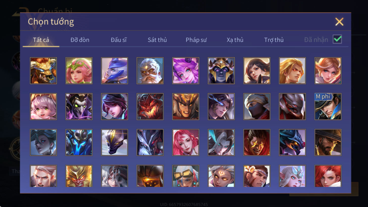Image resolution: width=368 pixels, height=207 pixels.
Task: Open the 'Đấu sĩ' tab
Action: [x=118, y=40]
